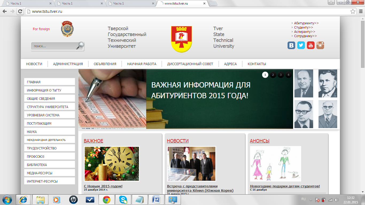Open ВАЖНОЕ section heading
Viewport: 365px width, 205px height.
(94, 141)
